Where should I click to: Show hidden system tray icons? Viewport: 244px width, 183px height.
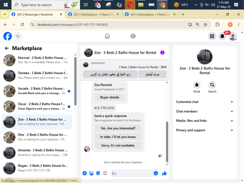tap(196, 5)
